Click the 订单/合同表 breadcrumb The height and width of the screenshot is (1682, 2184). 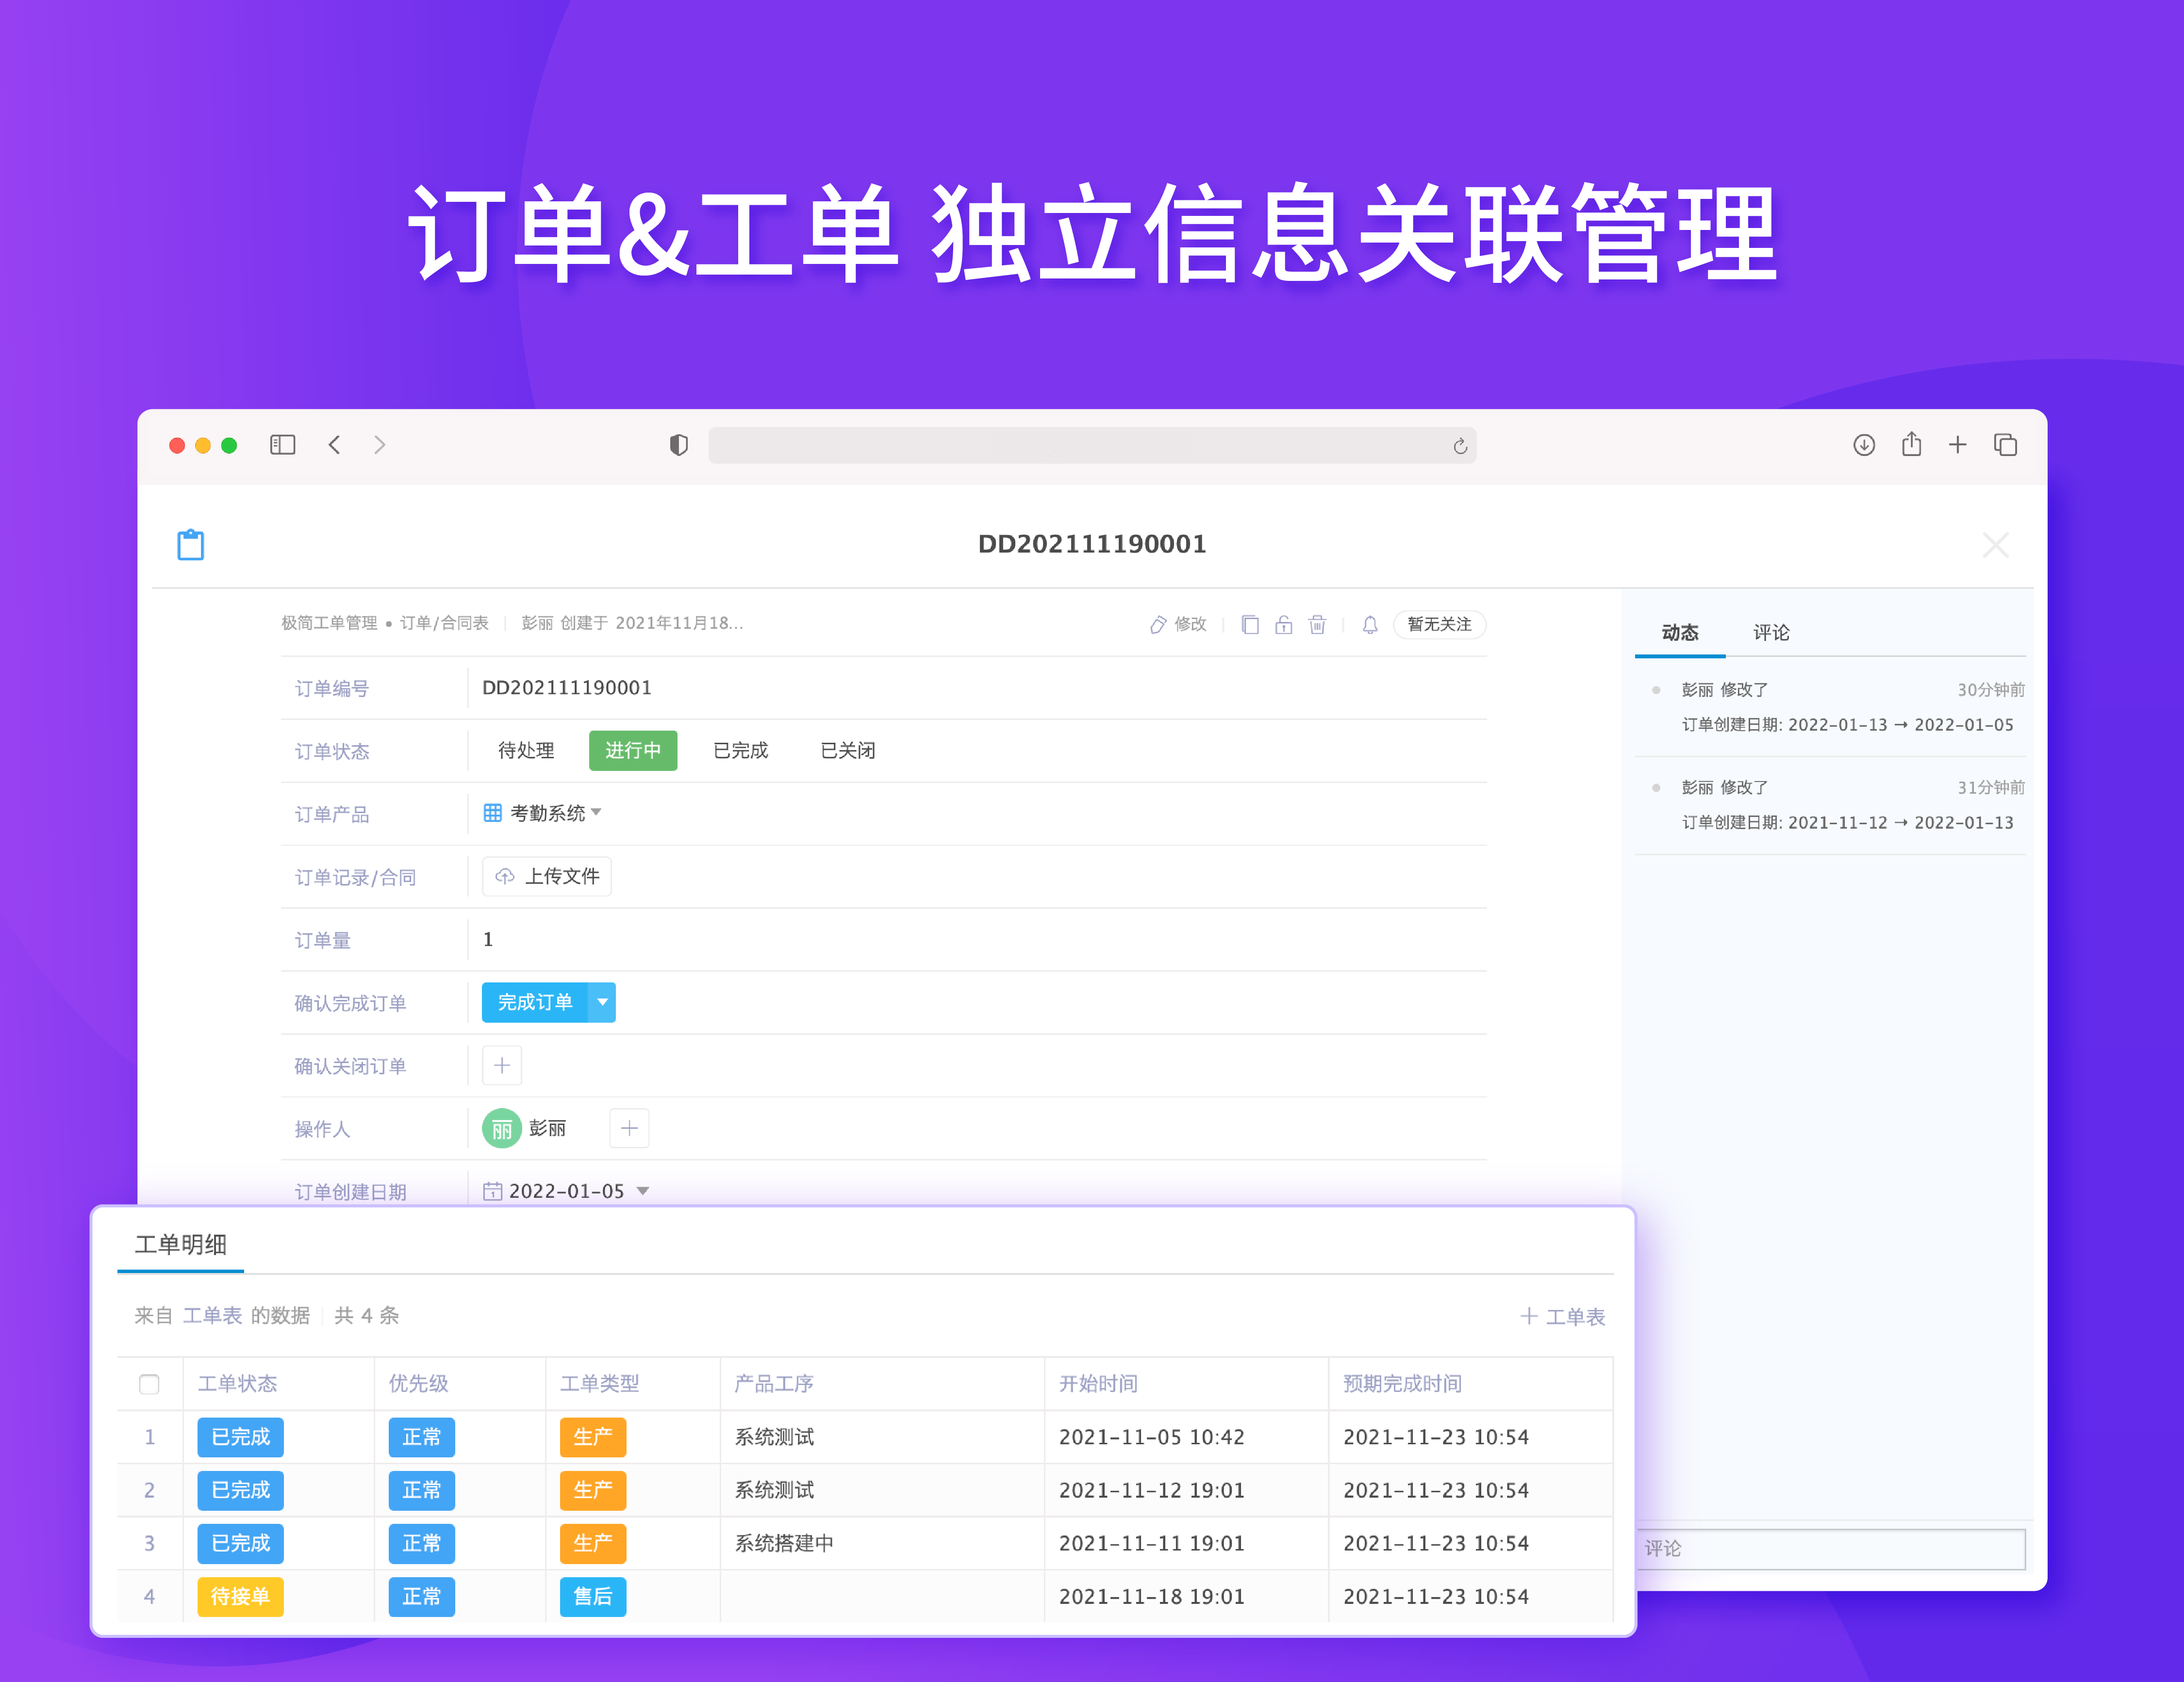[444, 622]
